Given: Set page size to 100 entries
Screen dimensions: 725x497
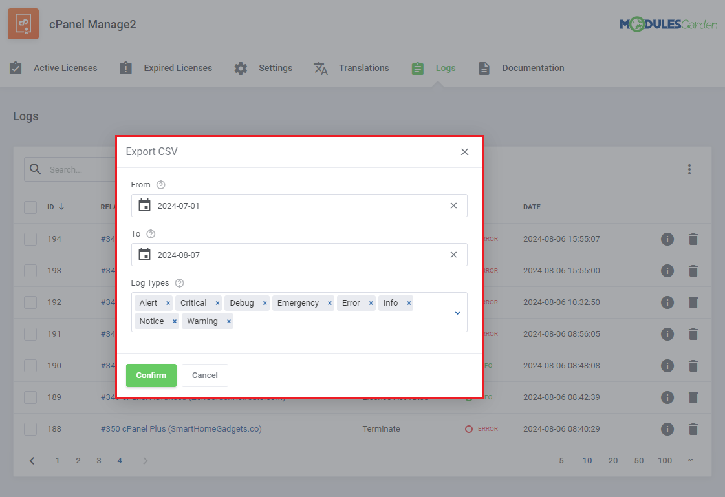Looking at the screenshot, I should (665, 461).
